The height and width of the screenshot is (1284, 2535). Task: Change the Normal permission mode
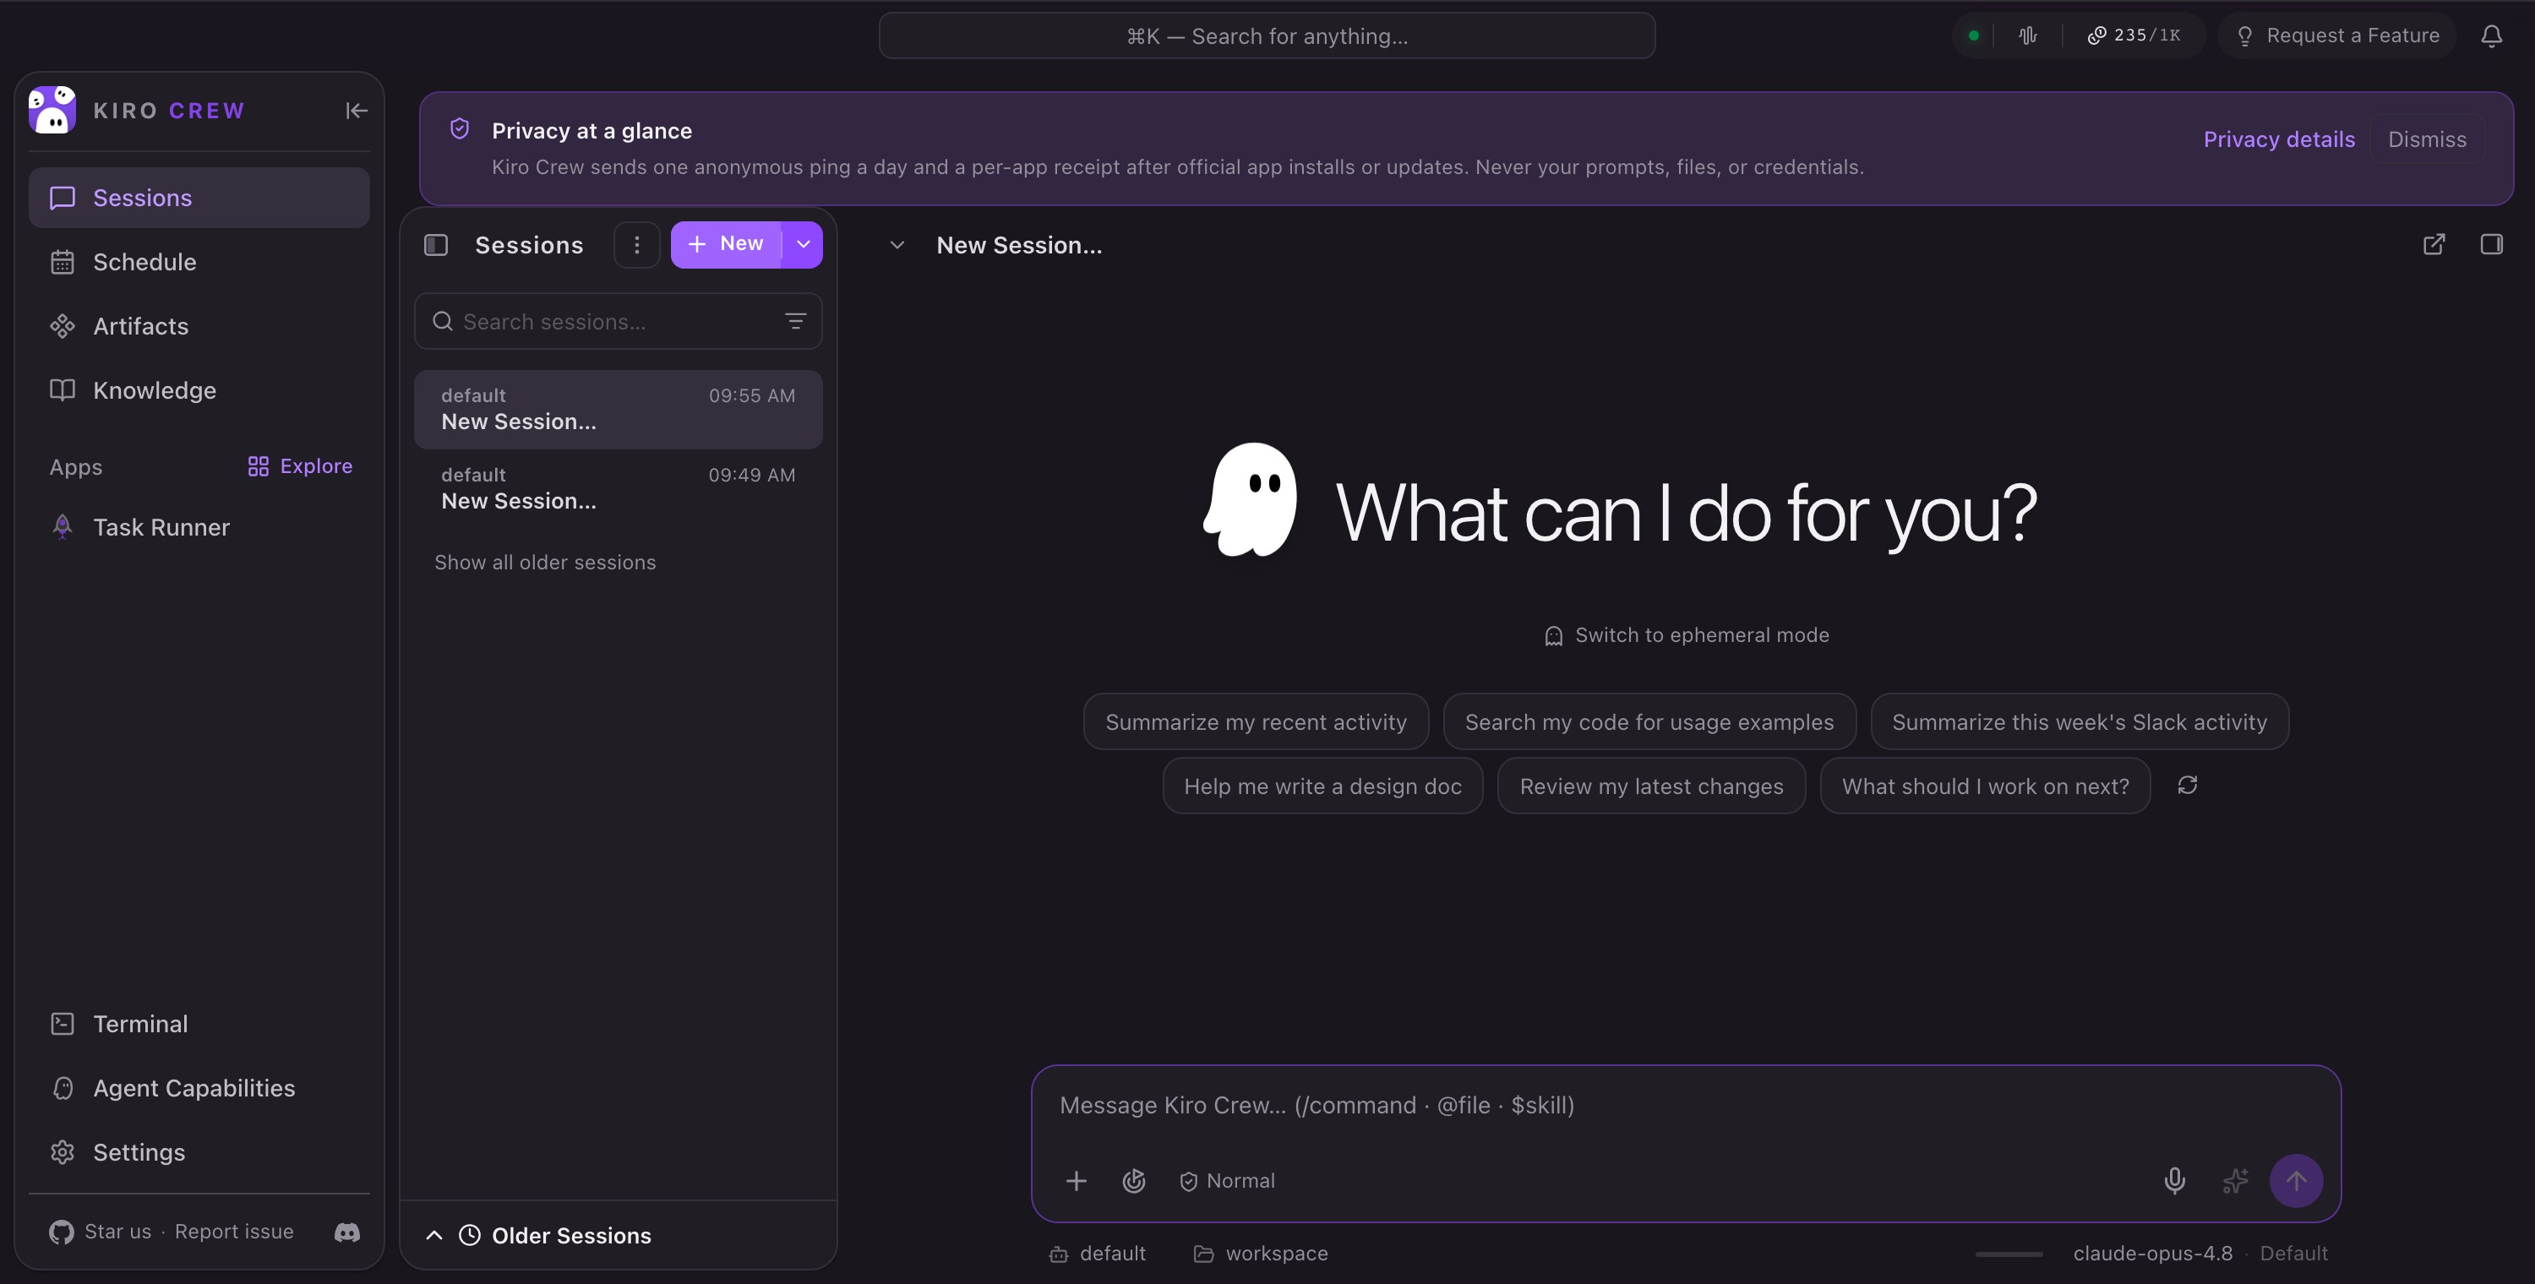1227,1180
